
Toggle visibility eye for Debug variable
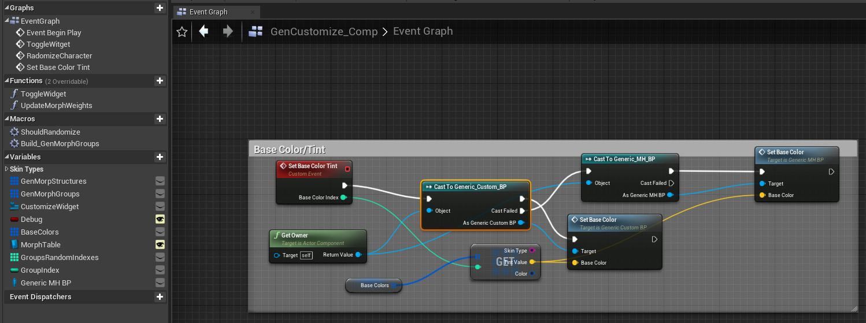click(160, 220)
